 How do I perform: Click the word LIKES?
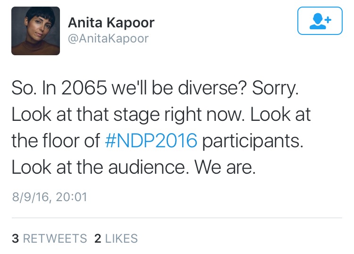pos(121,238)
